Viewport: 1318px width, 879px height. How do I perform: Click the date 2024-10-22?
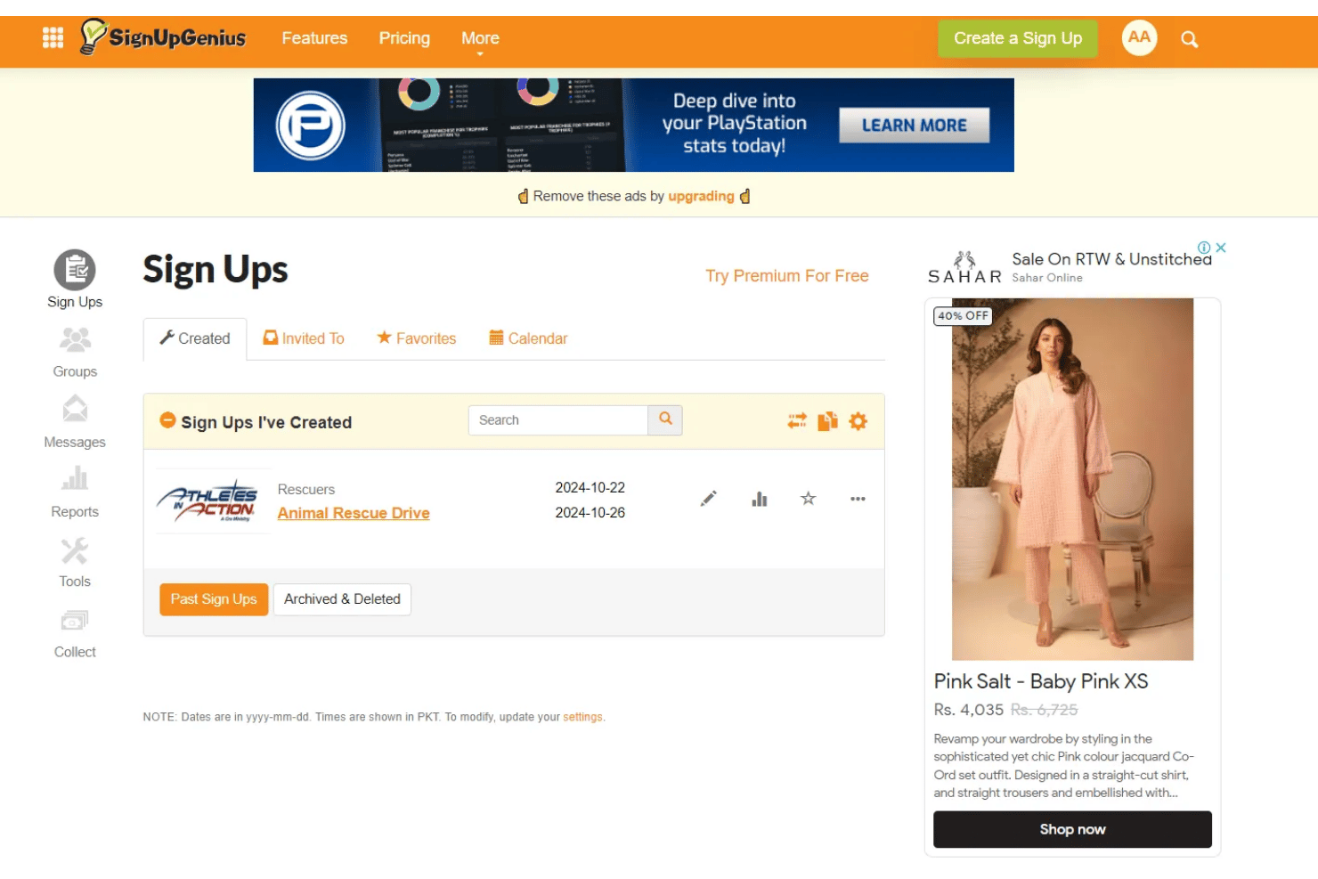590,488
